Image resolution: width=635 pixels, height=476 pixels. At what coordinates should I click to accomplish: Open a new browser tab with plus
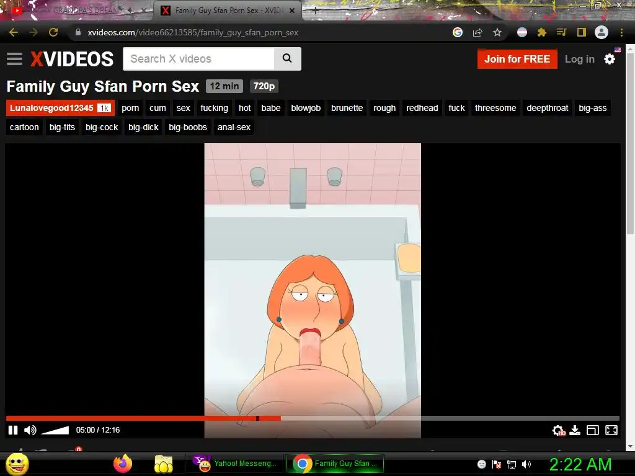pyautogui.click(x=315, y=11)
